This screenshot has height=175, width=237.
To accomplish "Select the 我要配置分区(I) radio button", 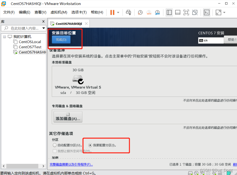I will 90,145.
